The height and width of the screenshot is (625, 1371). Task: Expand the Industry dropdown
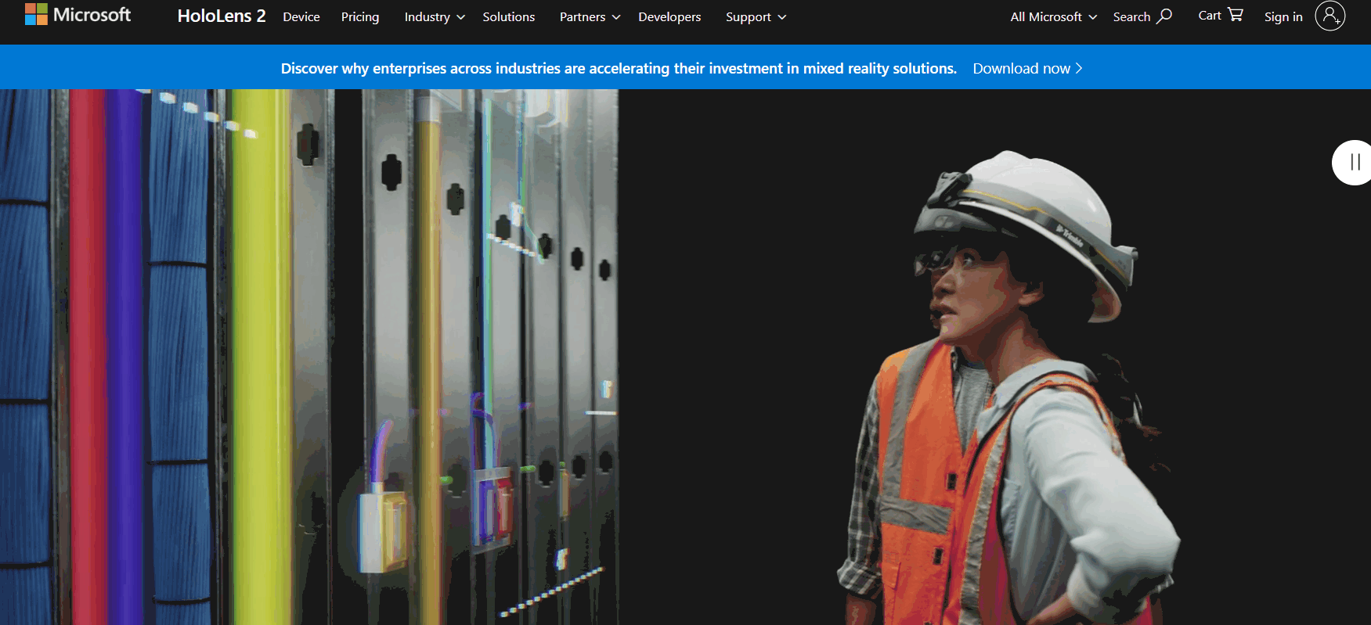pos(435,16)
